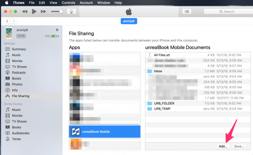Viewport: 253px width, 155px height.
Task: Open the Help menu
Action: pos(118,3)
